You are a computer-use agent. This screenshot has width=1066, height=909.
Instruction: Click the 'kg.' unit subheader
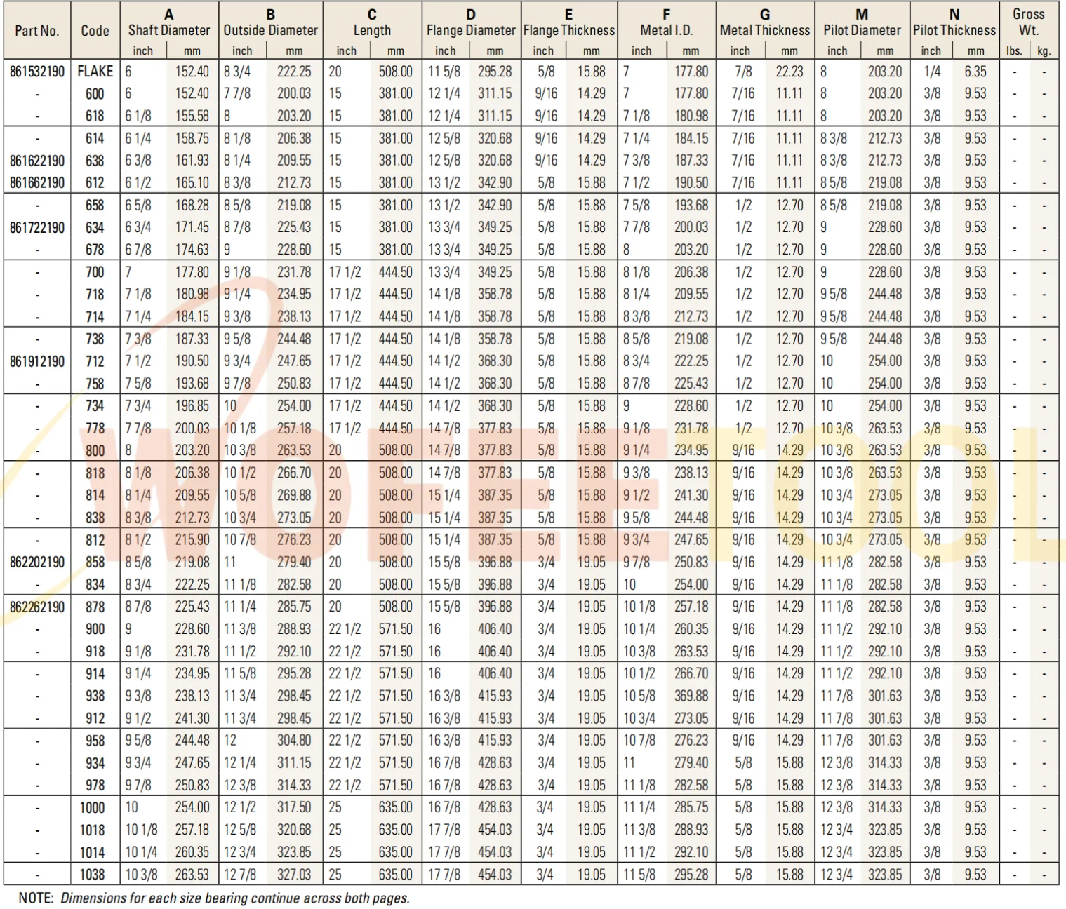click(x=1044, y=50)
